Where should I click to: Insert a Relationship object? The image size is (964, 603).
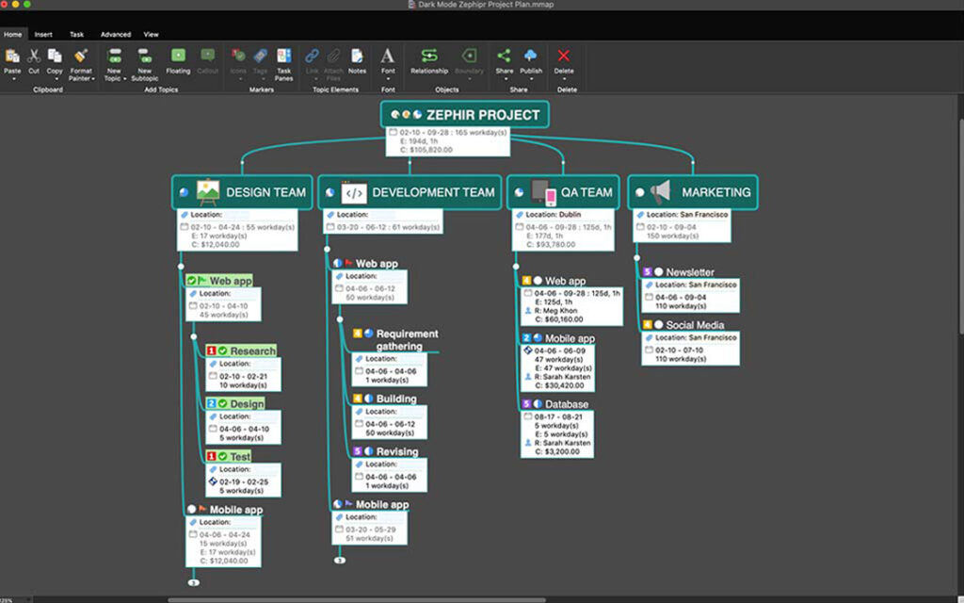click(x=429, y=57)
